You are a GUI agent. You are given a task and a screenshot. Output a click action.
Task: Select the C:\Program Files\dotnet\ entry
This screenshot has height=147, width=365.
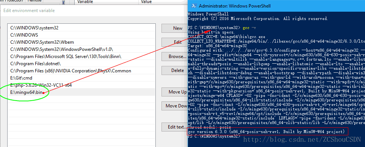click(81, 64)
